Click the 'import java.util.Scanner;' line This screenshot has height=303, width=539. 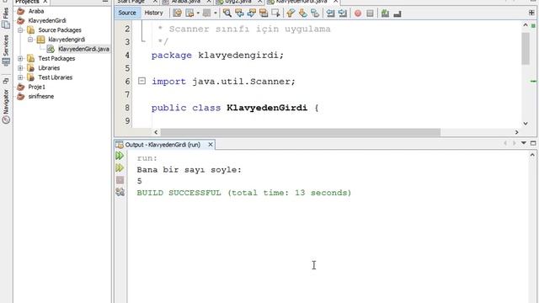pos(223,82)
